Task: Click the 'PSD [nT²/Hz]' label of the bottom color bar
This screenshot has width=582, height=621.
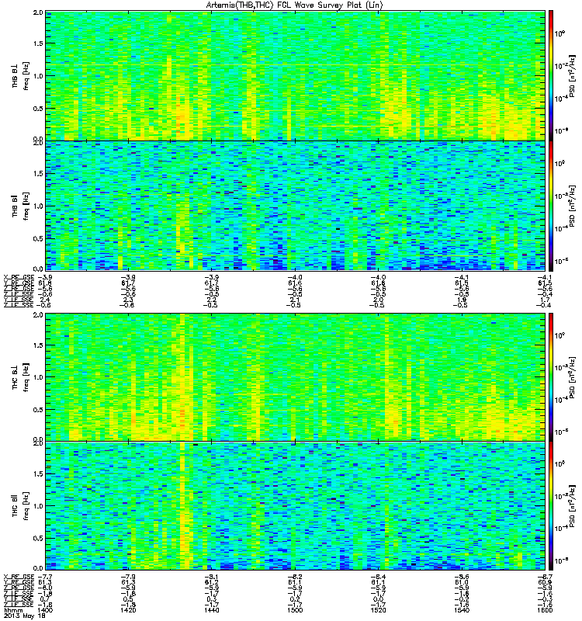Action: click(x=571, y=506)
